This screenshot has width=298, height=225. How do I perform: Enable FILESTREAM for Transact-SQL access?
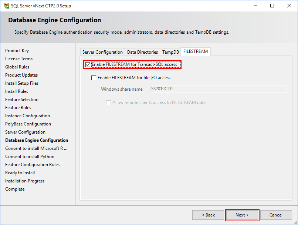(x=88, y=64)
